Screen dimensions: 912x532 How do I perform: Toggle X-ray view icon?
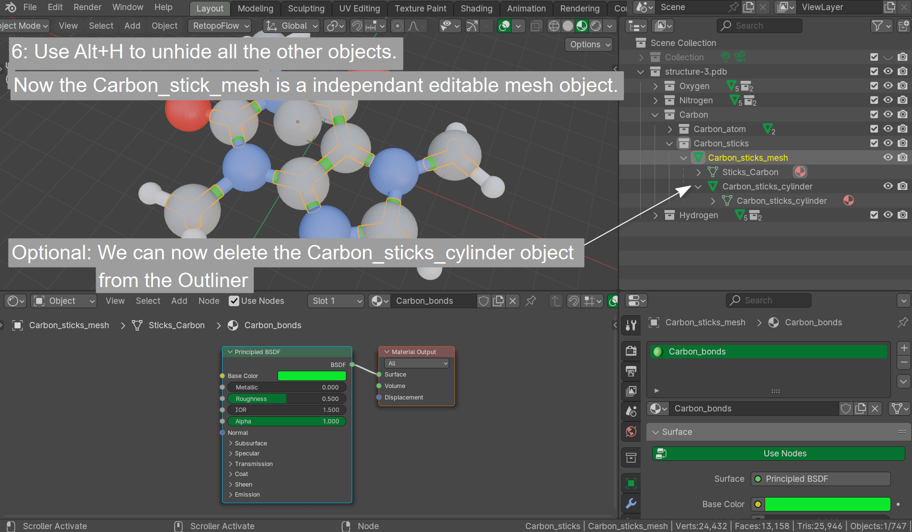[536, 26]
